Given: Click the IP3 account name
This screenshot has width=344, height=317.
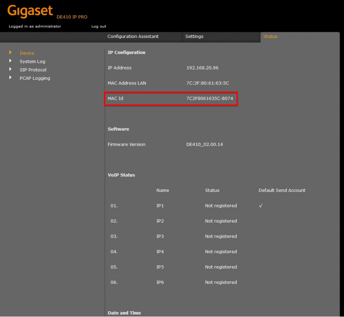Looking at the screenshot, I should point(160,236).
